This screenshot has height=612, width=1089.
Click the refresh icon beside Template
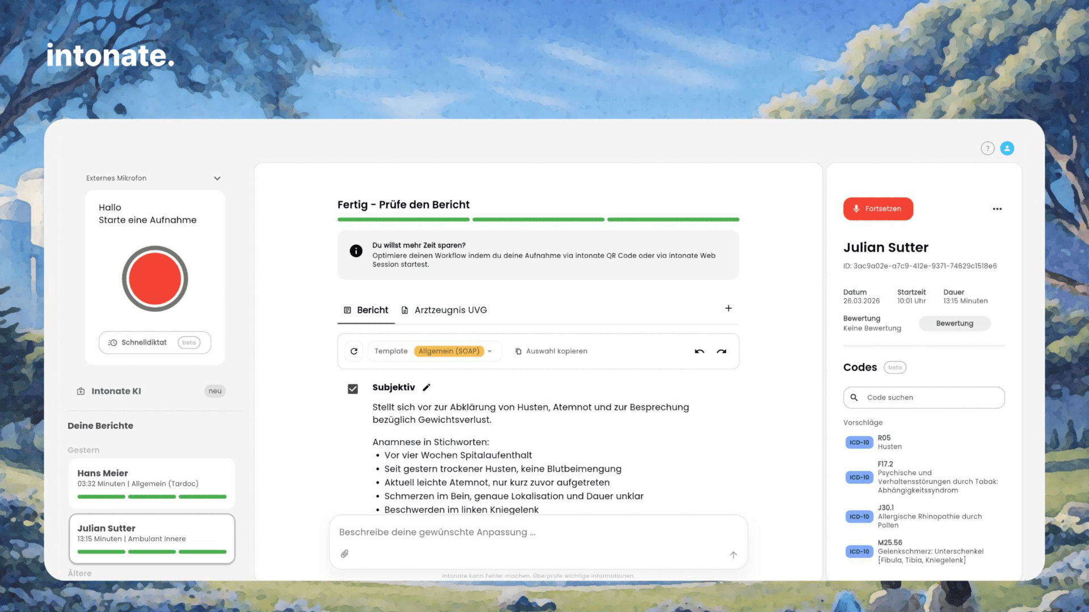click(x=354, y=351)
